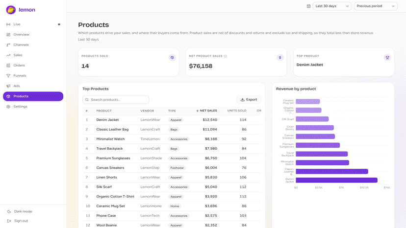Click info icon next to Net Product Sales

[x=226, y=56]
